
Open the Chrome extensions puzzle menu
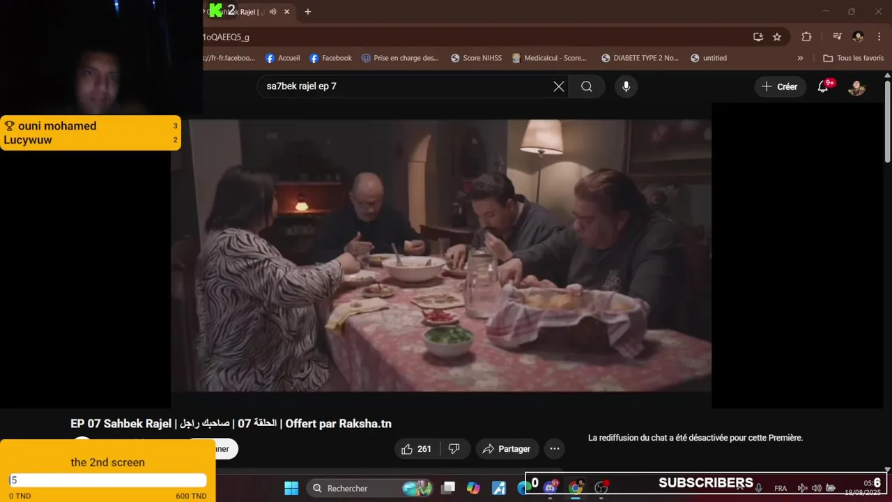pyautogui.click(x=807, y=37)
